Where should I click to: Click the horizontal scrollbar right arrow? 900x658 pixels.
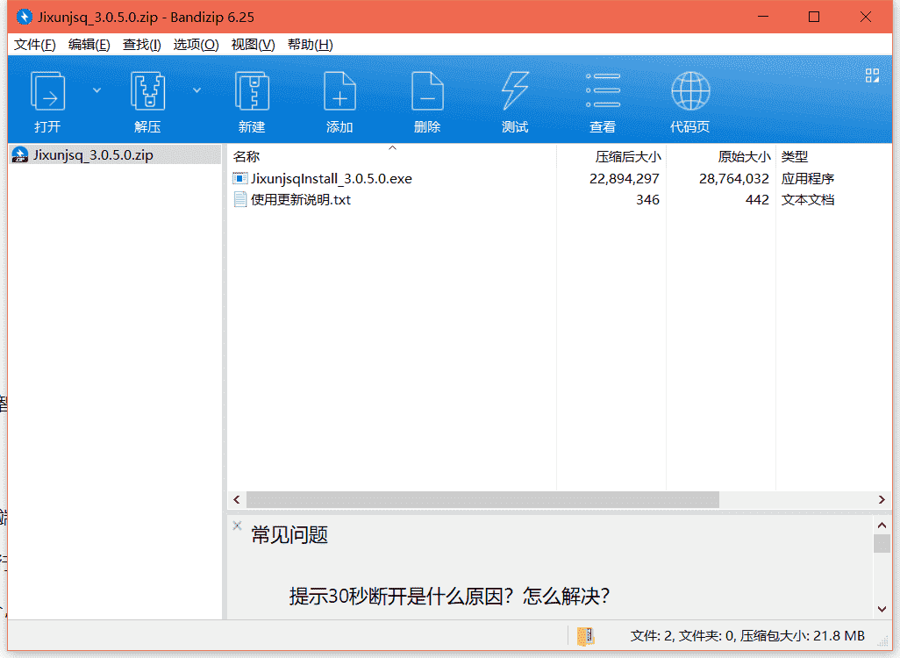tap(882, 499)
